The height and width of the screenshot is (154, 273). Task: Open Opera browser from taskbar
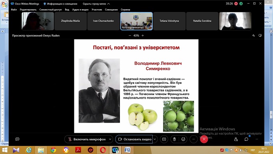[x=103, y=150]
